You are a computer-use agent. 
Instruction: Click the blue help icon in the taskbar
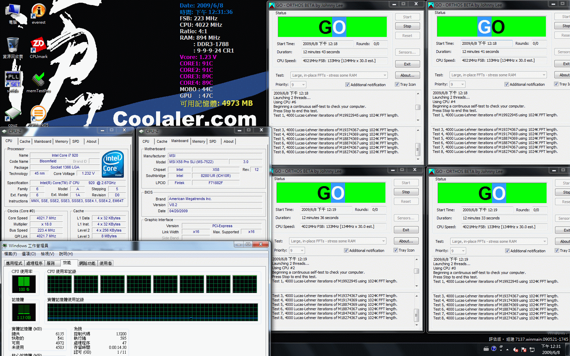[494, 349]
